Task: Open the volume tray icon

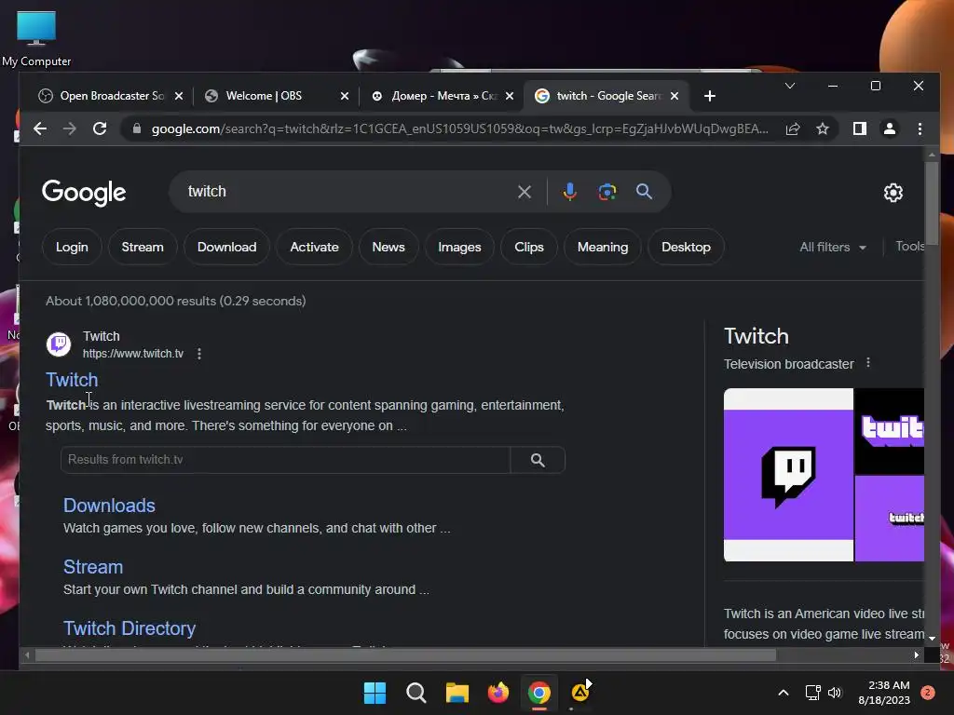Action: coord(835,693)
